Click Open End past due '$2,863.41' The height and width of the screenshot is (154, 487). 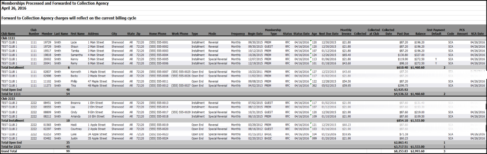[x=401, y=143]
